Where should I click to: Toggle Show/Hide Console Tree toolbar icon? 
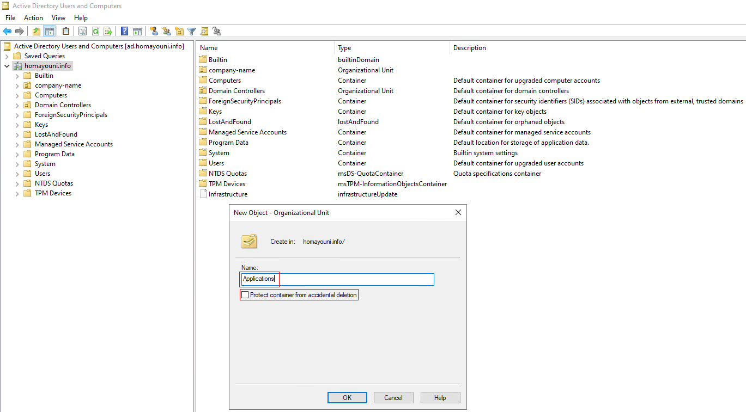coord(49,32)
